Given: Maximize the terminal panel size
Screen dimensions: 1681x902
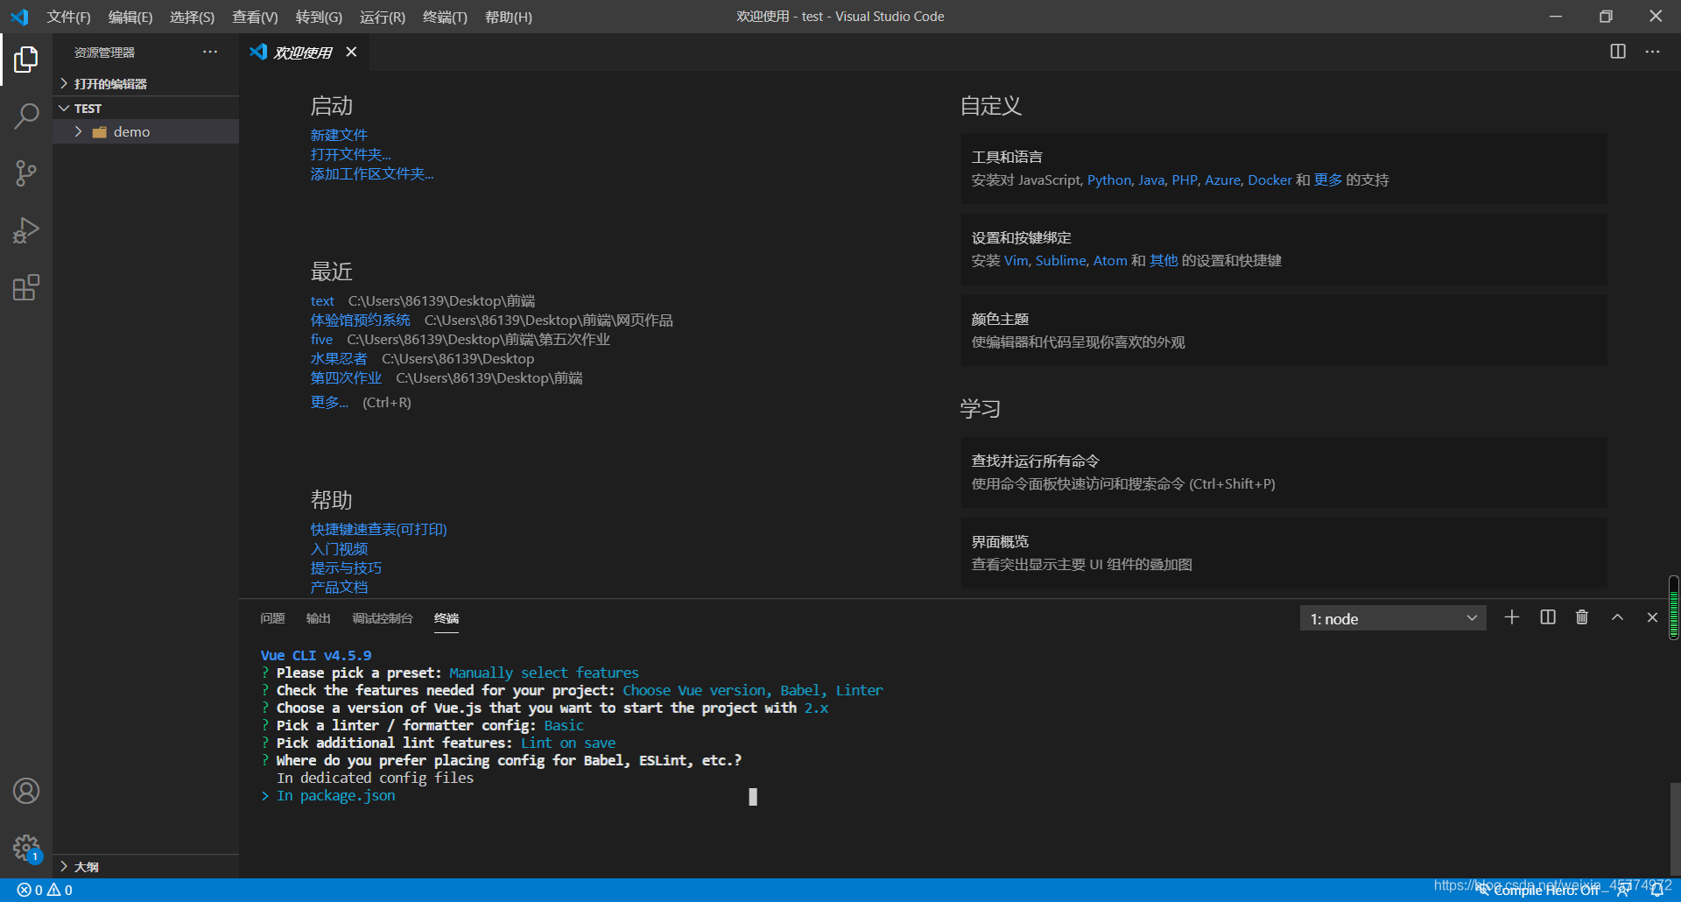Looking at the screenshot, I should 1618,617.
